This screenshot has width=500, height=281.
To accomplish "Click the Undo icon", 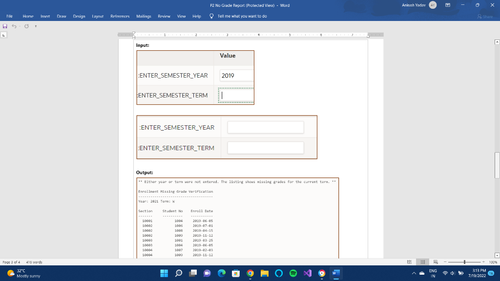I will click(15, 26).
